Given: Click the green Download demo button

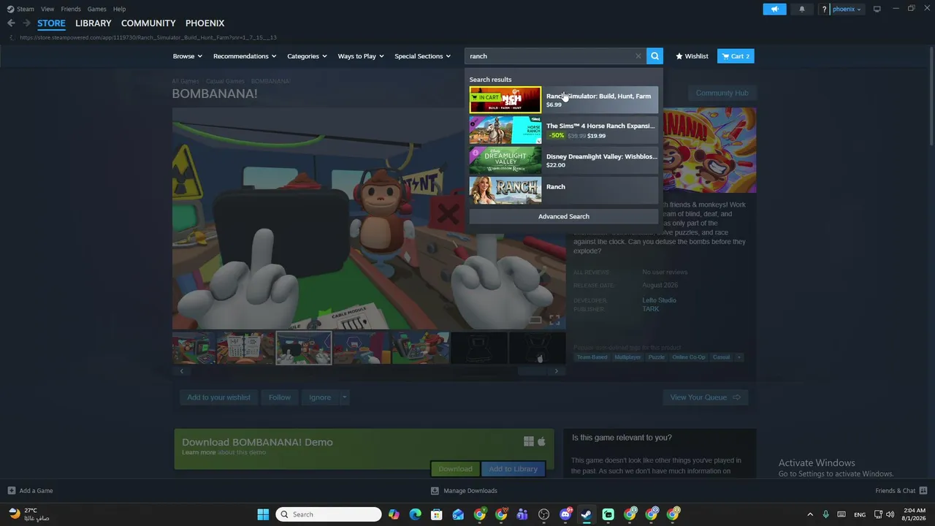Looking at the screenshot, I should 455,469.
